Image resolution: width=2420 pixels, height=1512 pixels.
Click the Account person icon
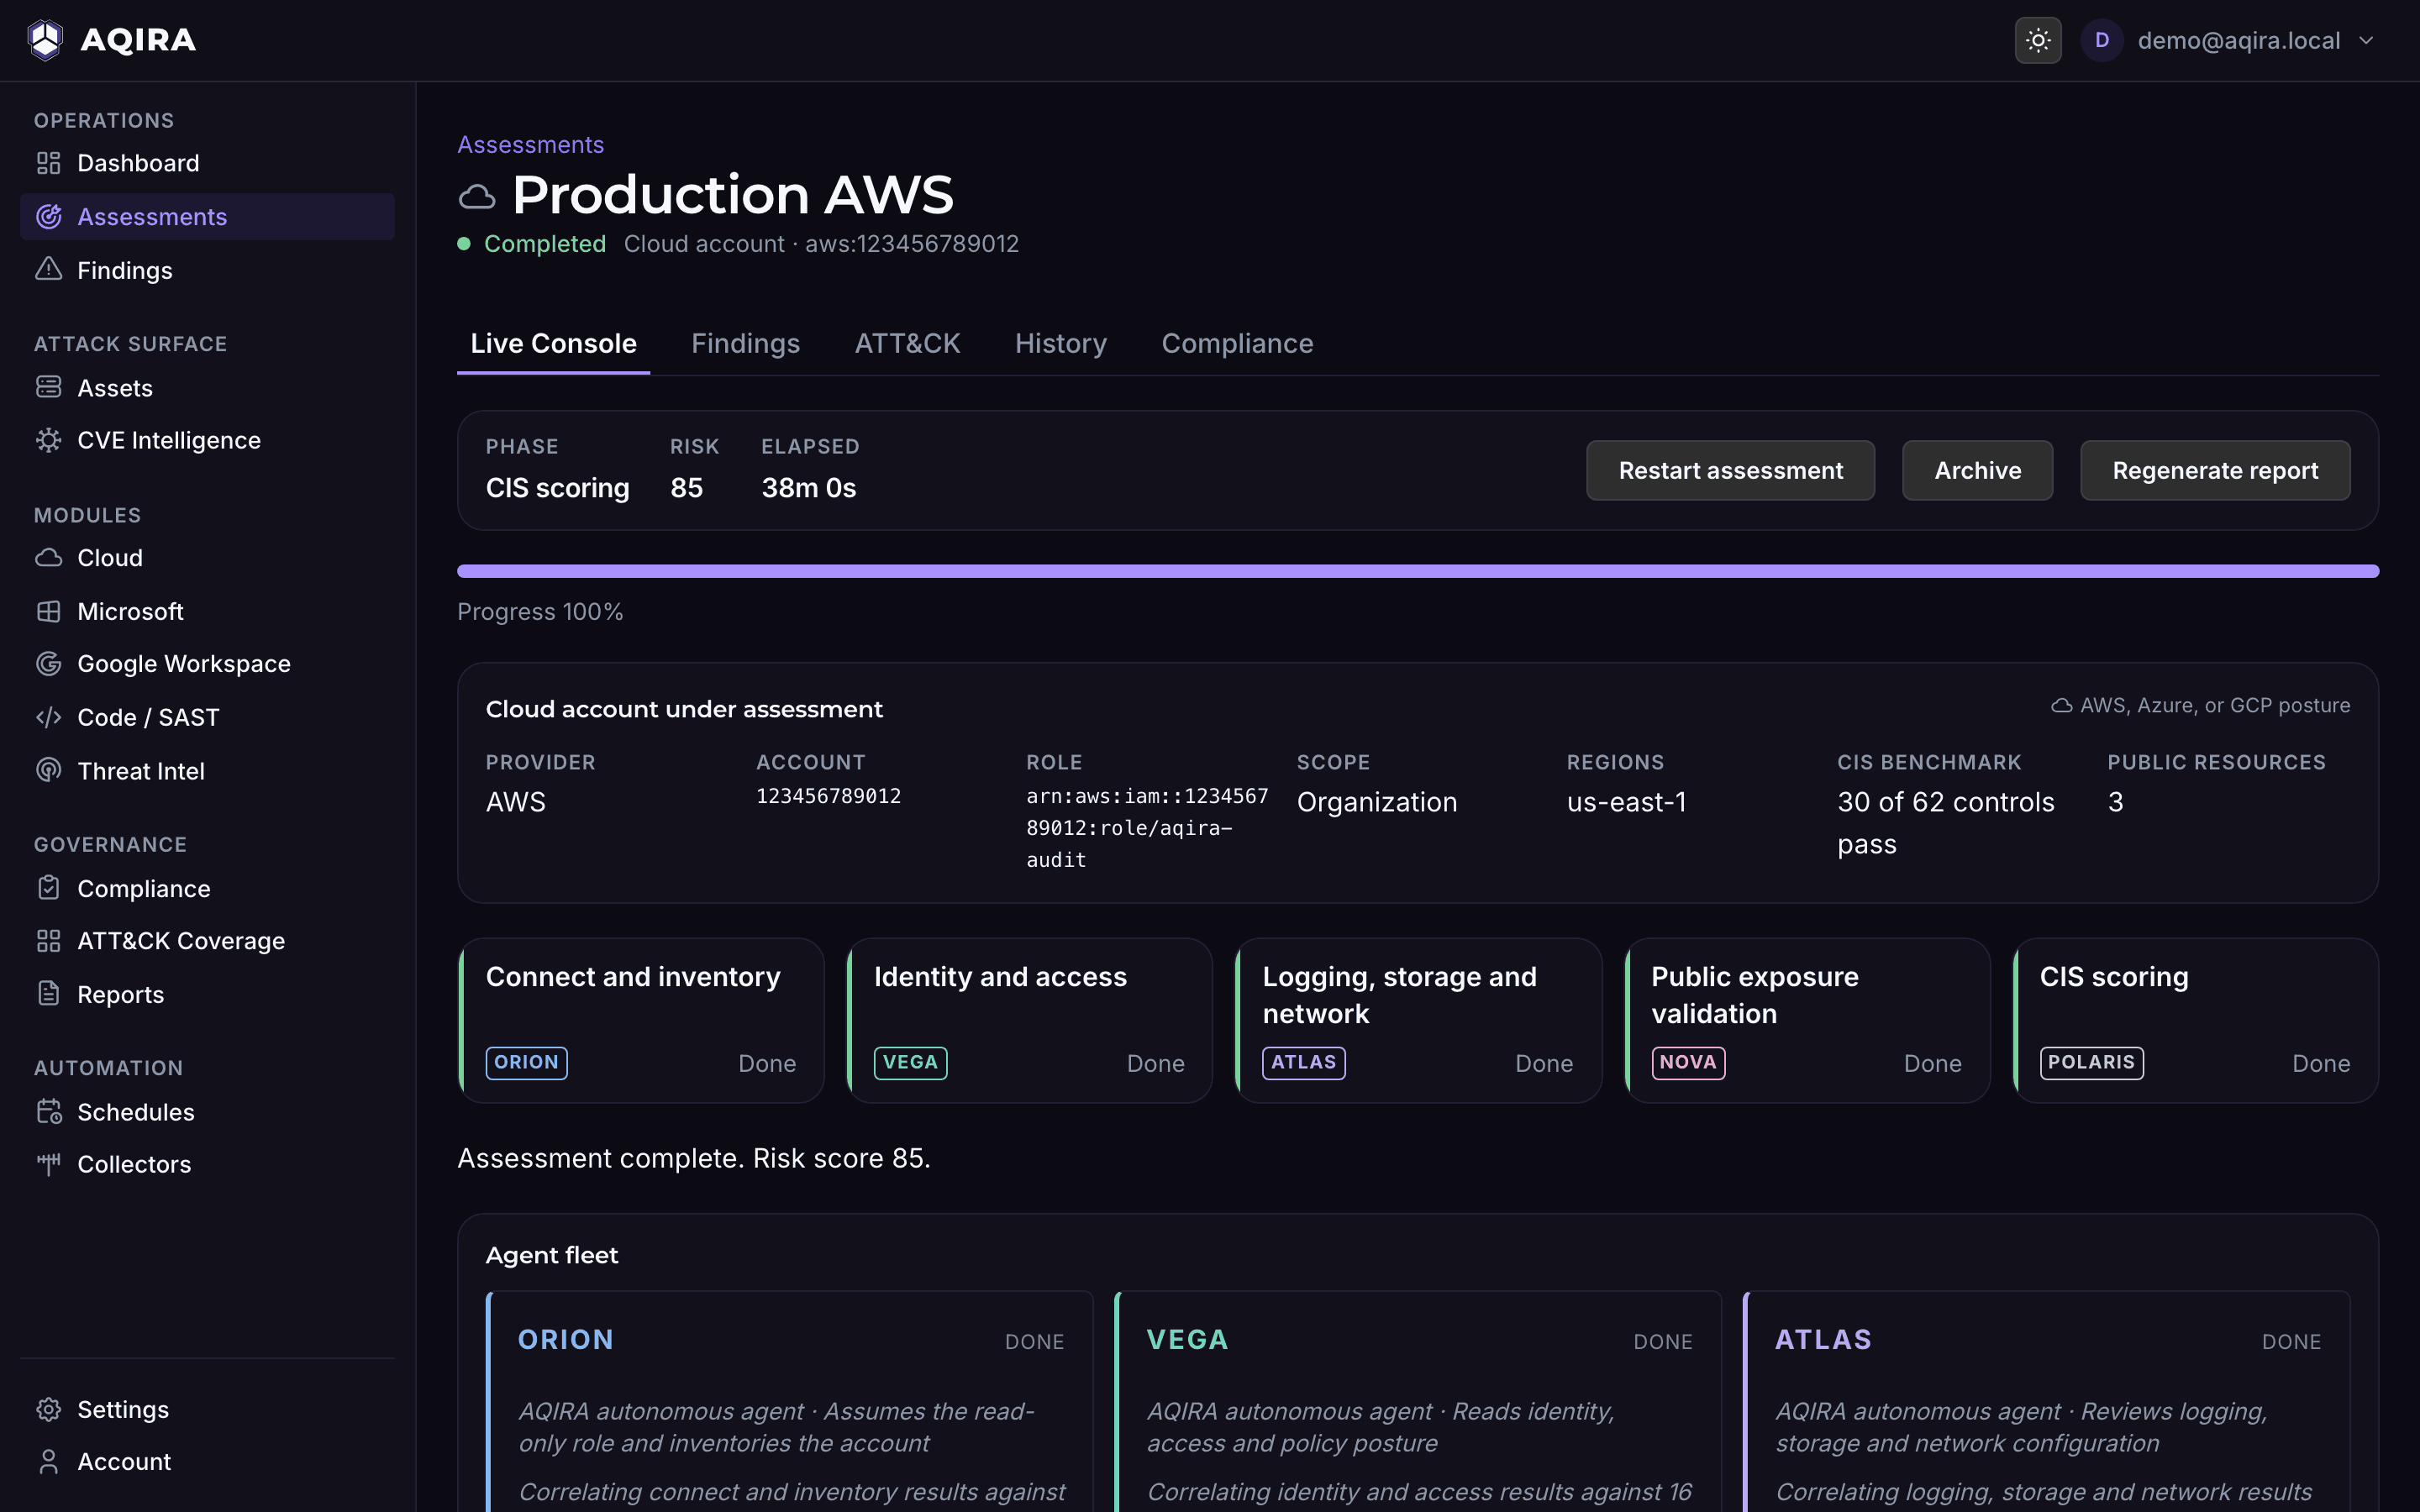[48, 1461]
